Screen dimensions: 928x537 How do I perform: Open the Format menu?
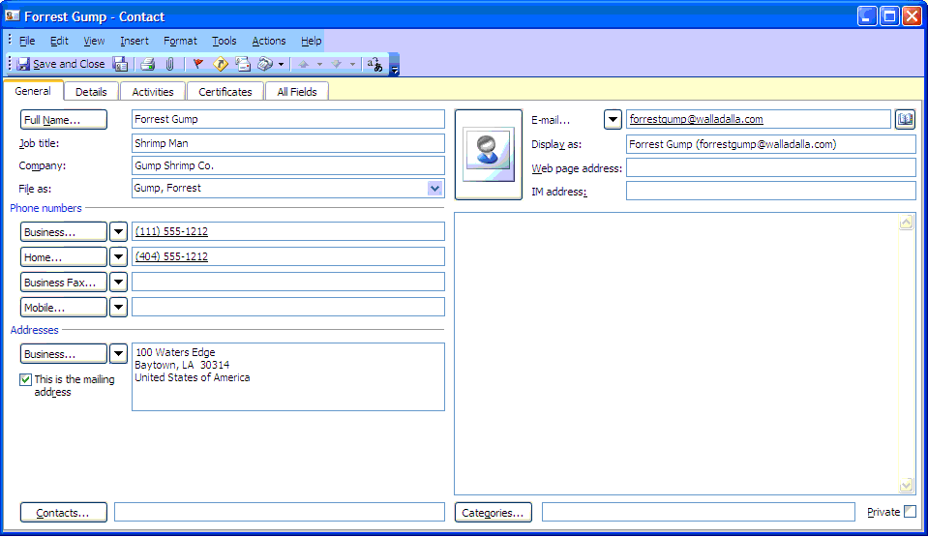[x=180, y=41]
